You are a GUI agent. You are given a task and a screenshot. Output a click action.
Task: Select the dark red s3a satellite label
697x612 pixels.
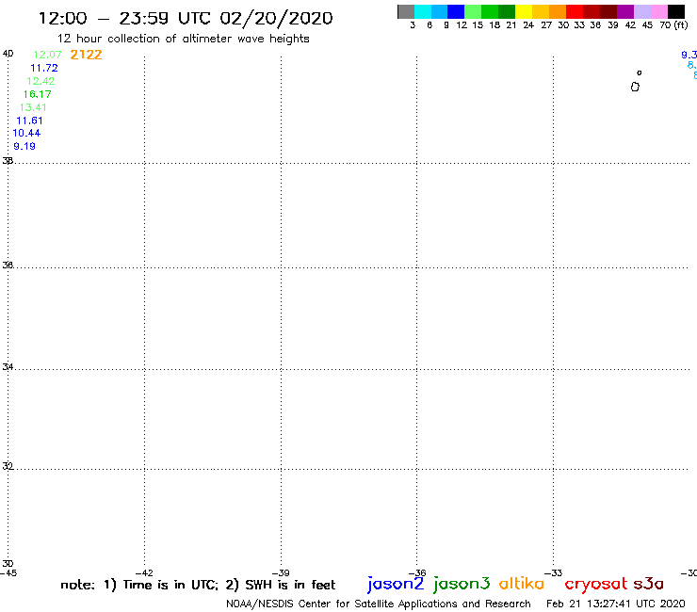[x=649, y=584]
